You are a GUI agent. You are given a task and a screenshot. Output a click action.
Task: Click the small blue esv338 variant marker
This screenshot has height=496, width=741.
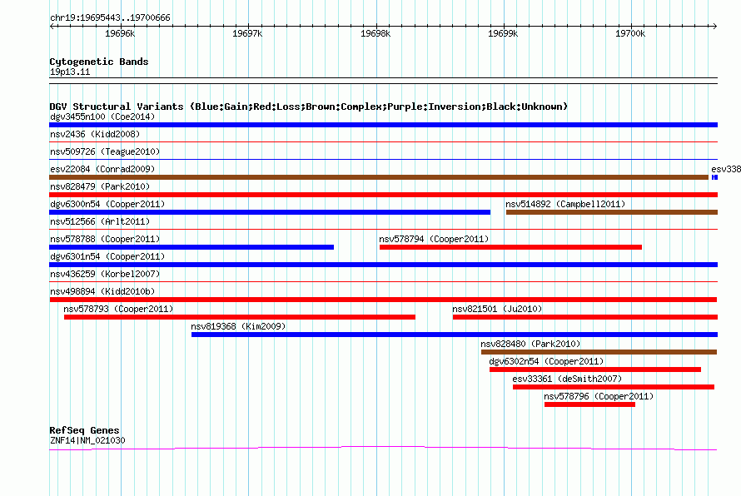714,177
